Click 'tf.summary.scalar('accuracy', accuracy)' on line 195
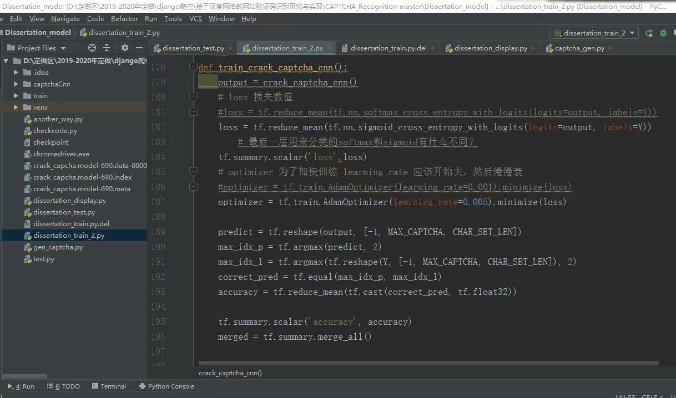Screen dimensions: 676x398 [x=315, y=322]
